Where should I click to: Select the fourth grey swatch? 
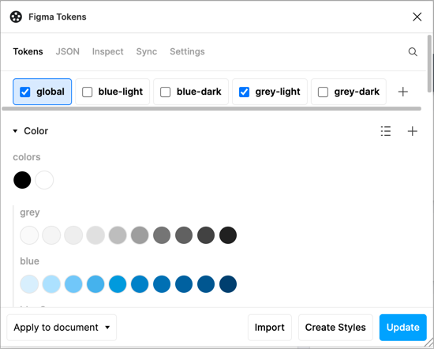pyautogui.click(x=95, y=235)
